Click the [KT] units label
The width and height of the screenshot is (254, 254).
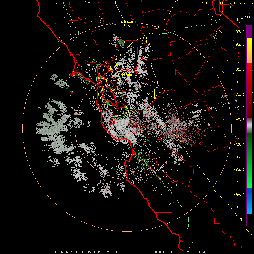point(241,19)
